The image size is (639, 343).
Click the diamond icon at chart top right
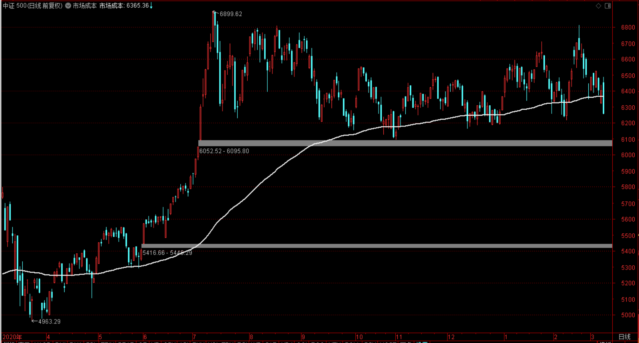point(598,6)
